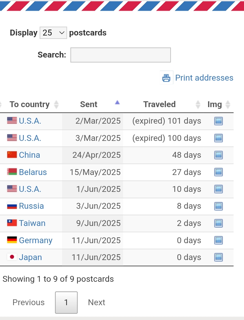Viewport: 244px width, 320px height.
Task: Click the Previous pagination button
Action: point(28,302)
